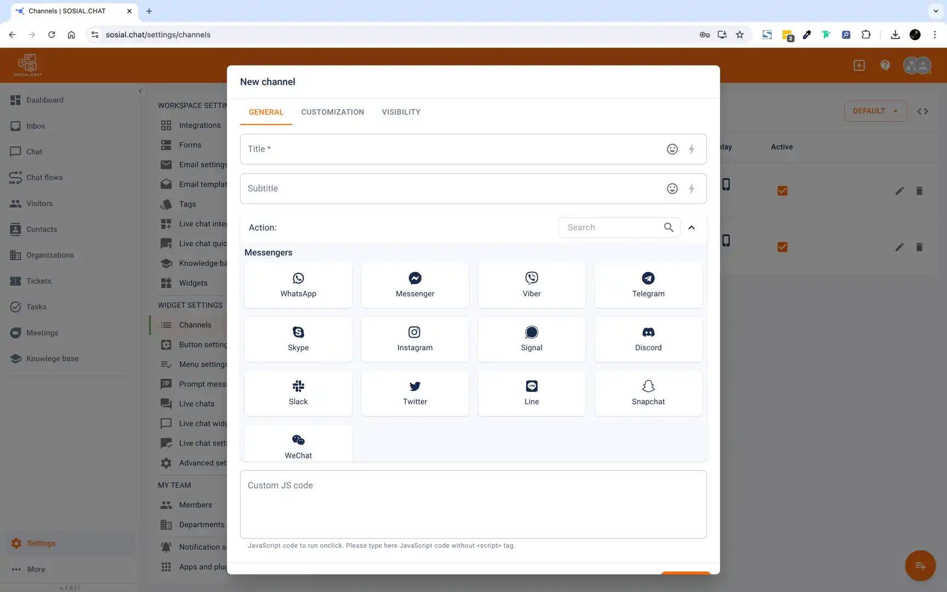Open Forms settings page
The image size is (947, 592).
[190, 145]
